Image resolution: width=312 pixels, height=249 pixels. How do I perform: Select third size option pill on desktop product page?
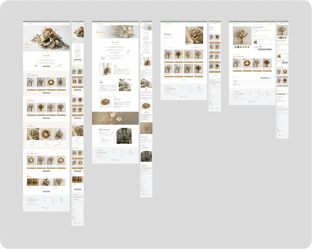coord(266,36)
